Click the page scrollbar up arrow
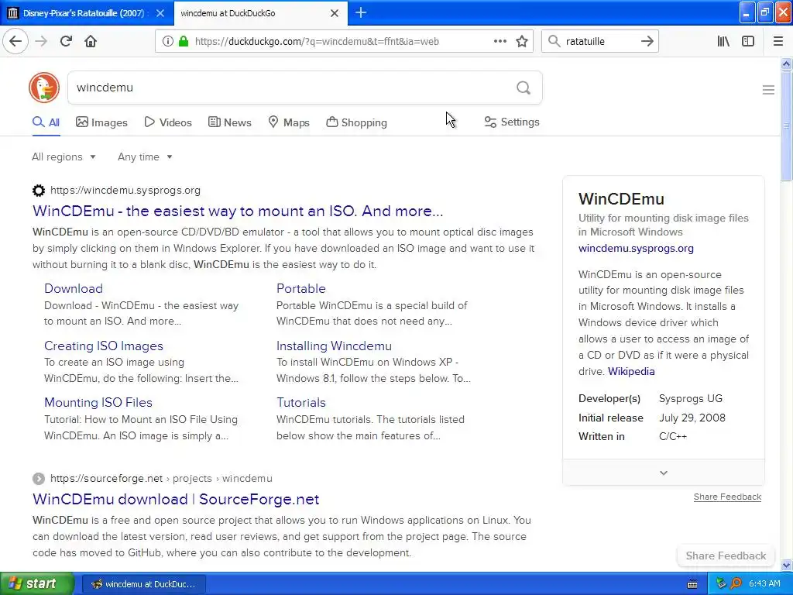 787,64
